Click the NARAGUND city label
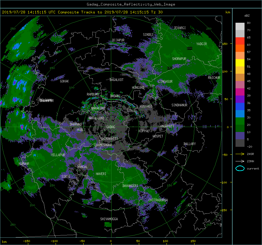The width and height of the screenshot is (262, 245). [x=98, y=108]
